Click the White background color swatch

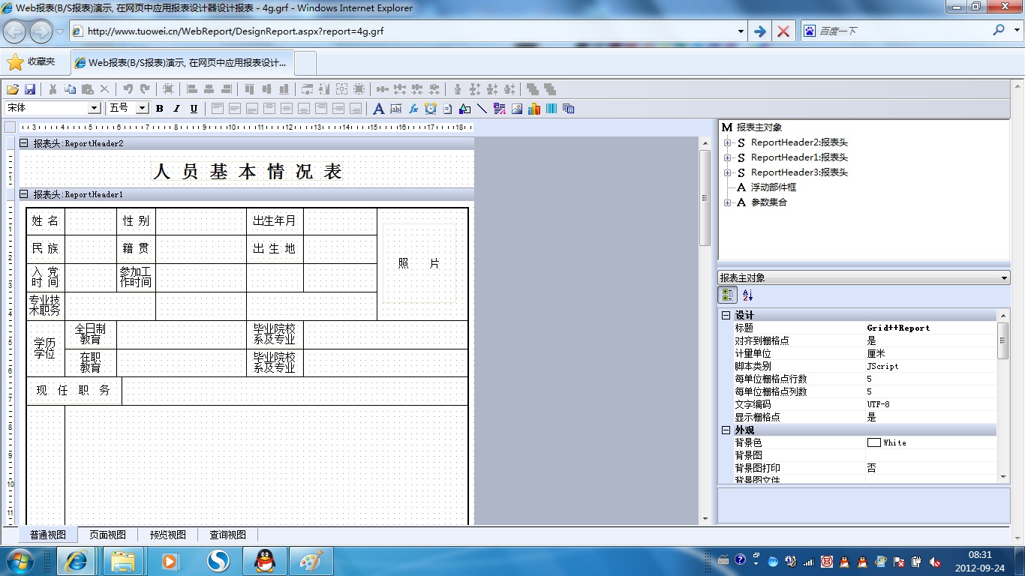[x=873, y=442]
